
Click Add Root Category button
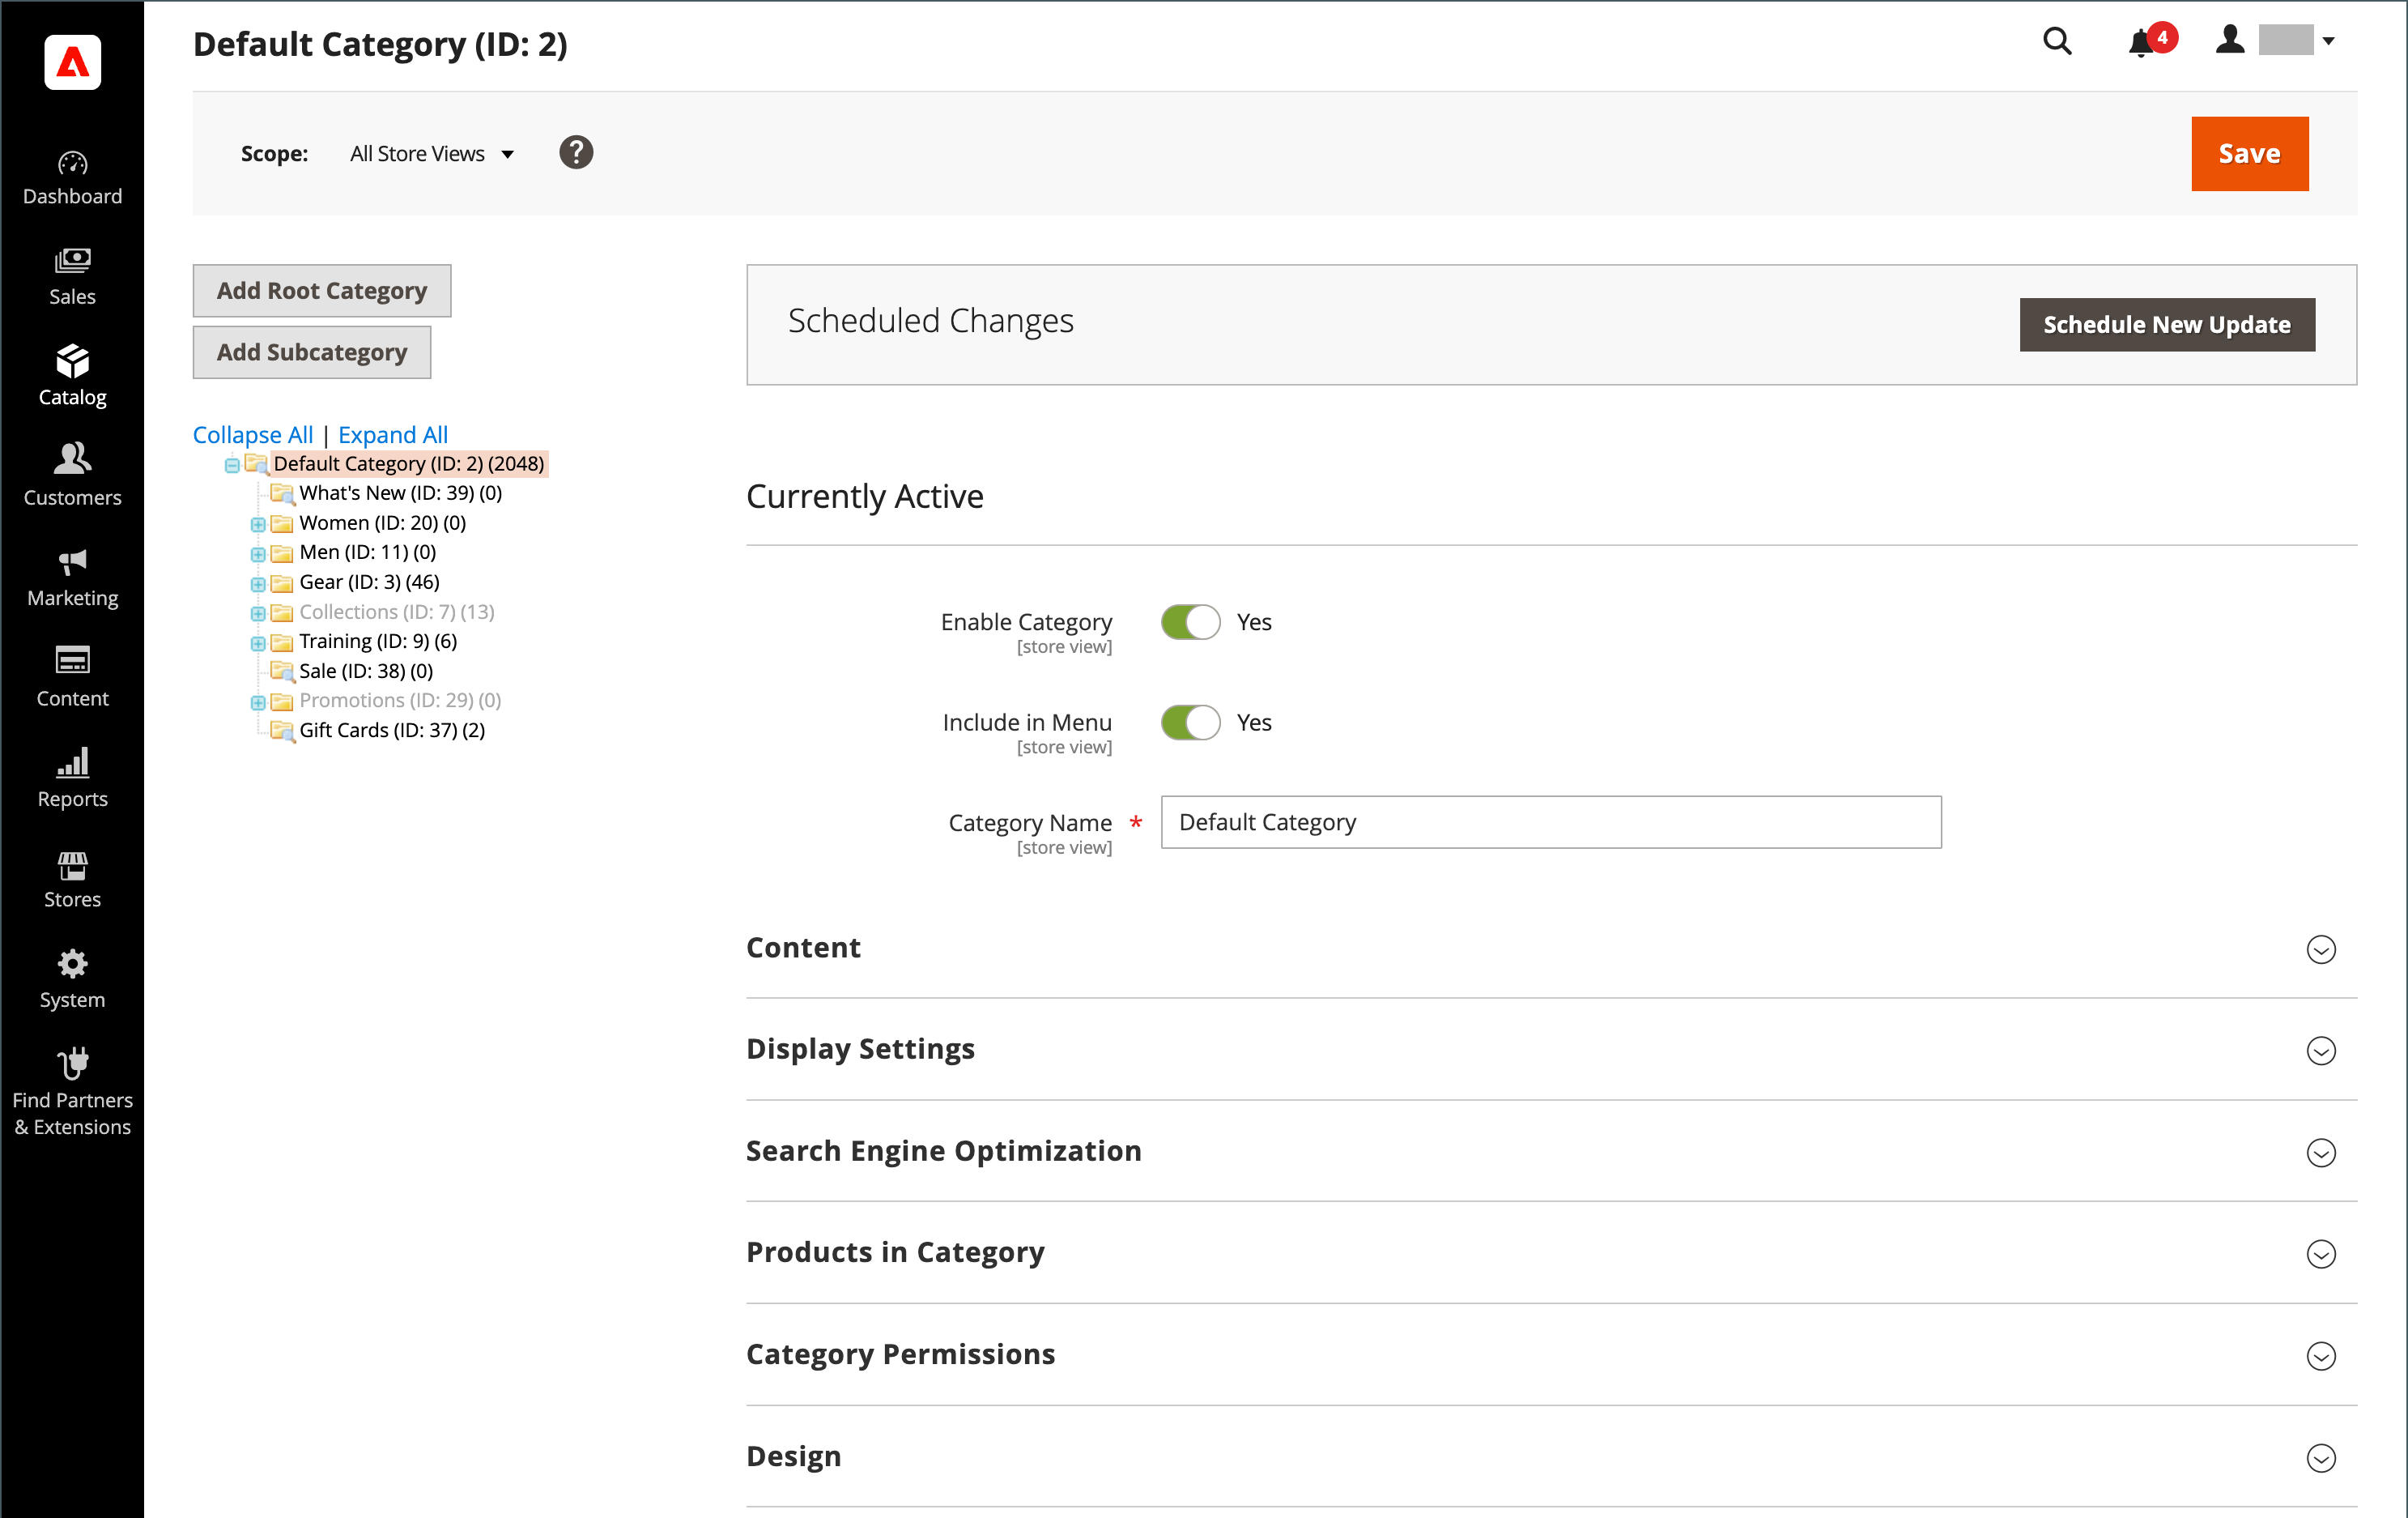click(321, 290)
